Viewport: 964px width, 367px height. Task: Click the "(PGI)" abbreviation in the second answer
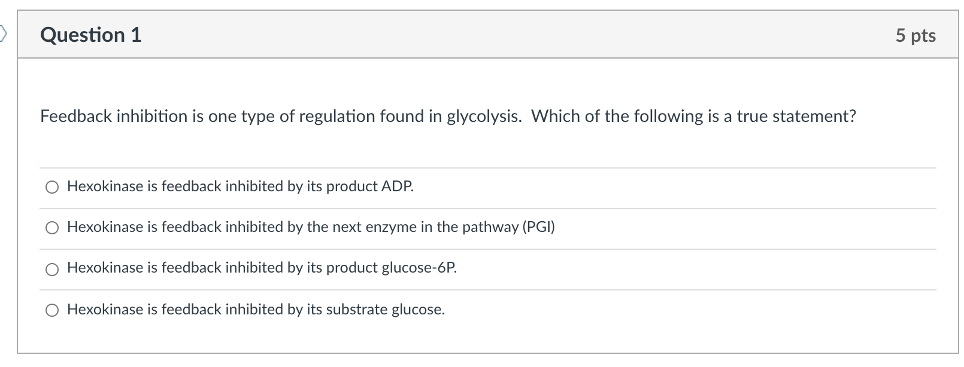[x=539, y=227]
